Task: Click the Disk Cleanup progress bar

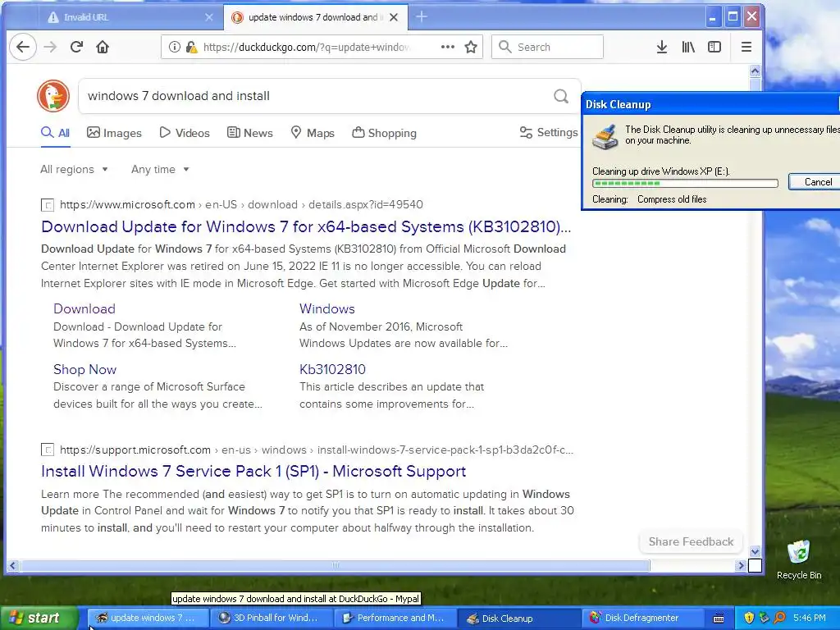Action: pos(685,183)
